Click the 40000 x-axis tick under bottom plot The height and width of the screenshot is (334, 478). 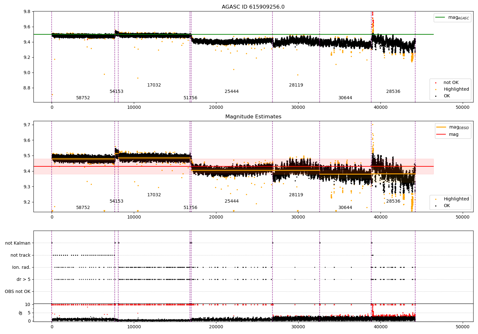click(380, 327)
